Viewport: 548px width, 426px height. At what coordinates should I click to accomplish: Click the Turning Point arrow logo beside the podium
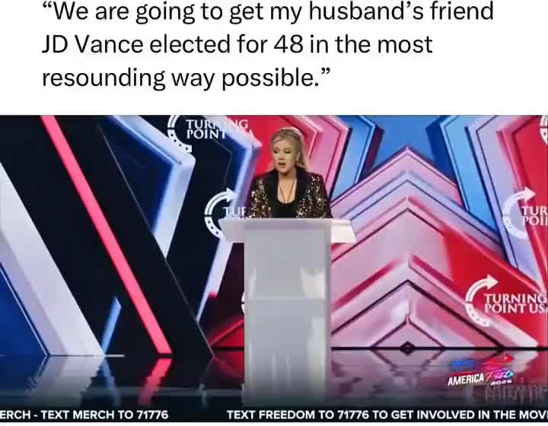tap(225, 211)
